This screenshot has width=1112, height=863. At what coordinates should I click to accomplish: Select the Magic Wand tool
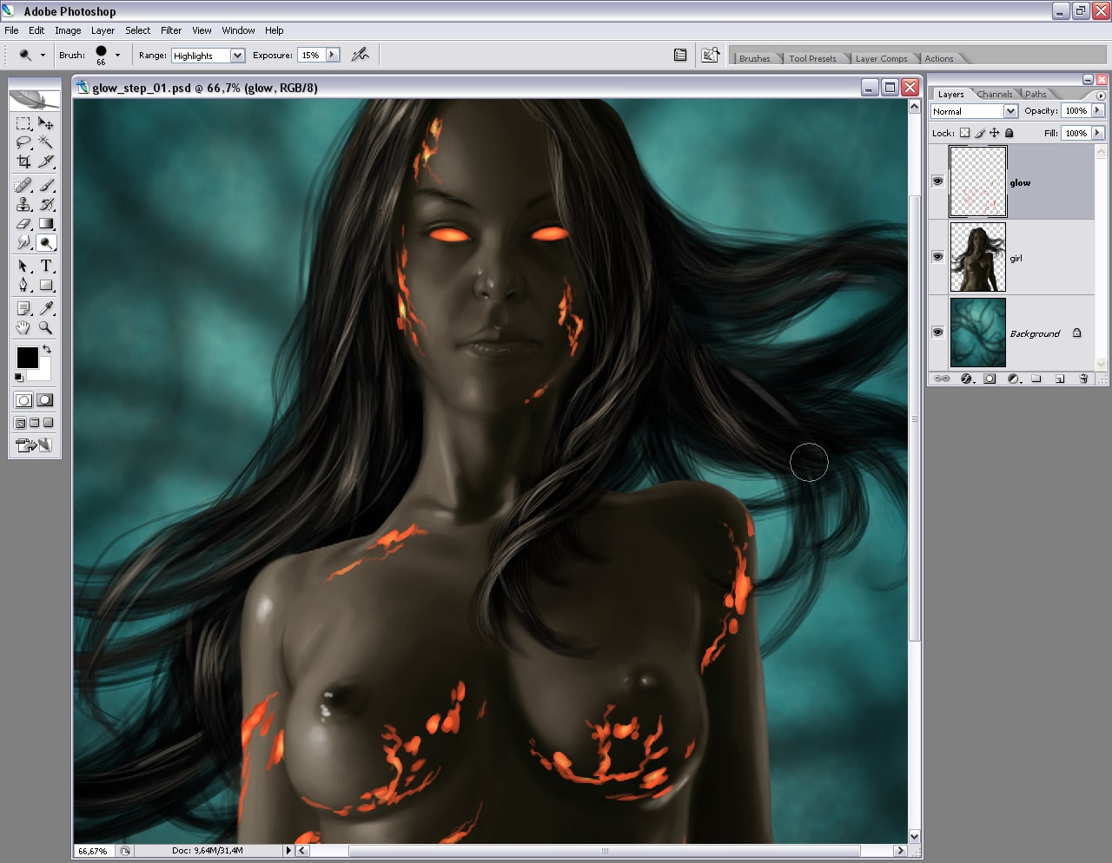[x=46, y=142]
